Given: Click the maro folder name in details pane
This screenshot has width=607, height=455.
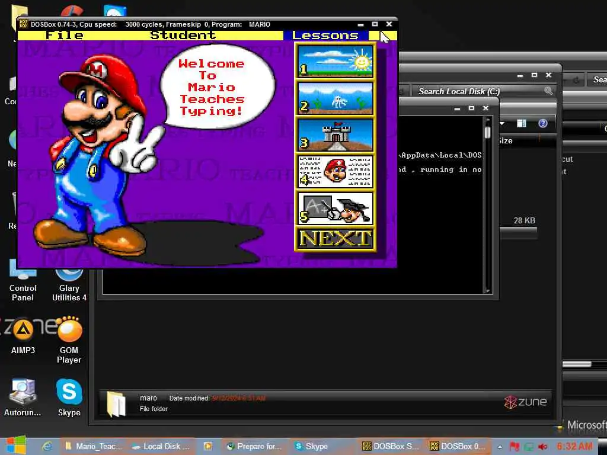Looking at the screenshot, I should [x=148, y=398].
